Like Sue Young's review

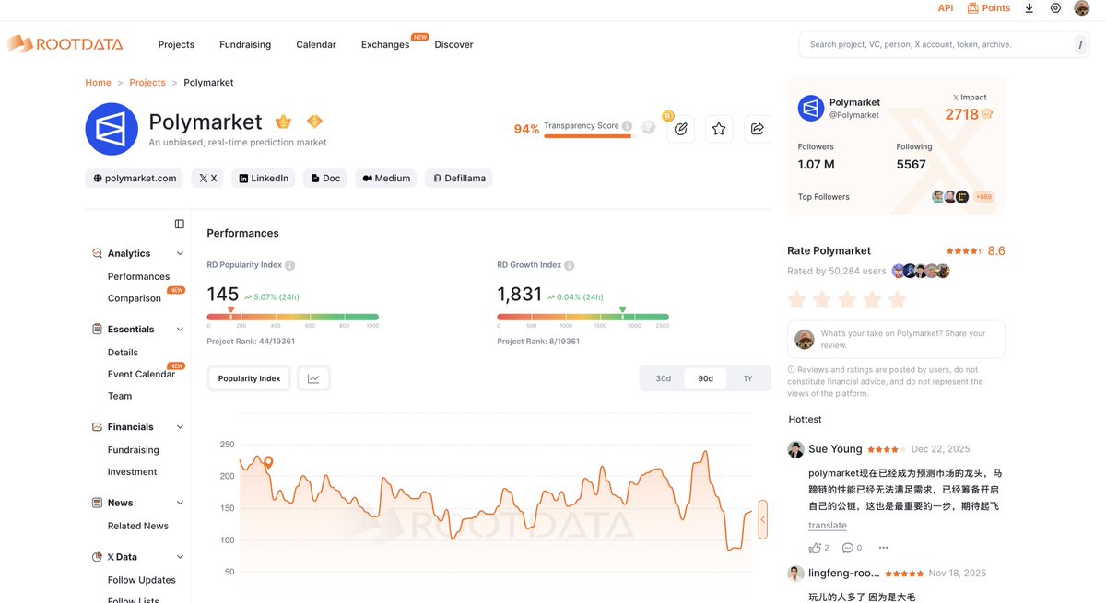[815, 548]
